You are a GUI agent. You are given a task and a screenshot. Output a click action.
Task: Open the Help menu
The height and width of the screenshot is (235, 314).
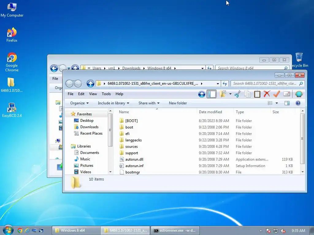click(119, 94)
